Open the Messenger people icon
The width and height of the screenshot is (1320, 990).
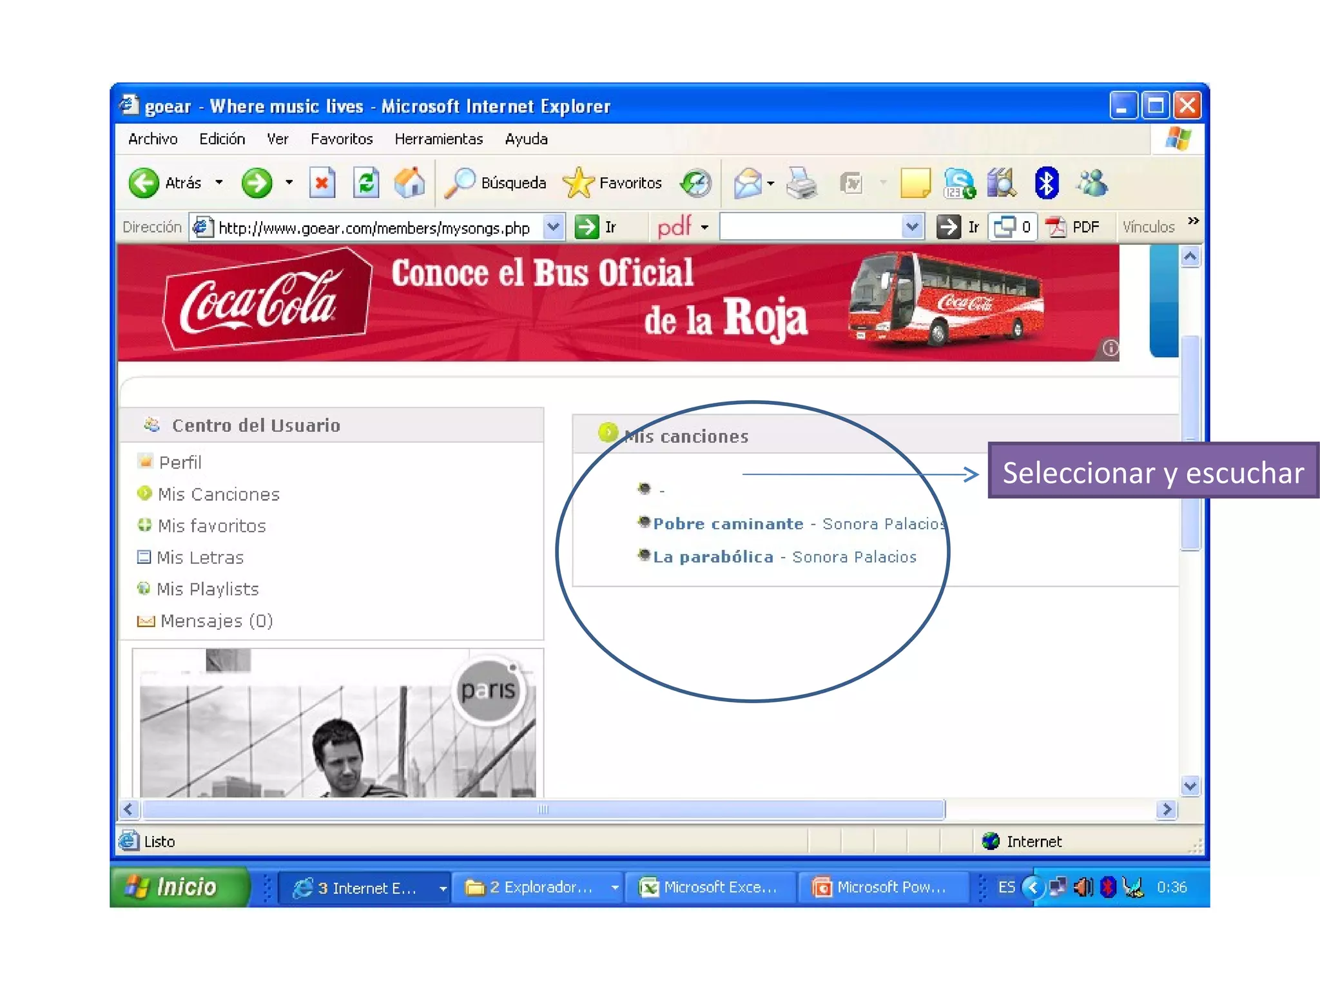[x=1092, y=183]
